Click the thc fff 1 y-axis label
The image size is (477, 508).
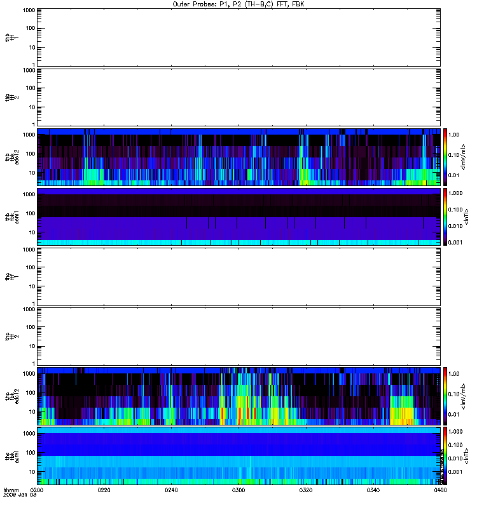[x=12, y=276]
